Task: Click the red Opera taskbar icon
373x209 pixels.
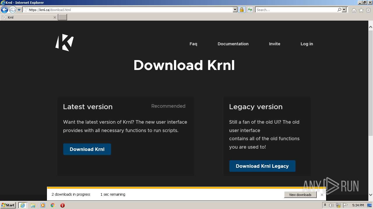Action: (62, 205)
